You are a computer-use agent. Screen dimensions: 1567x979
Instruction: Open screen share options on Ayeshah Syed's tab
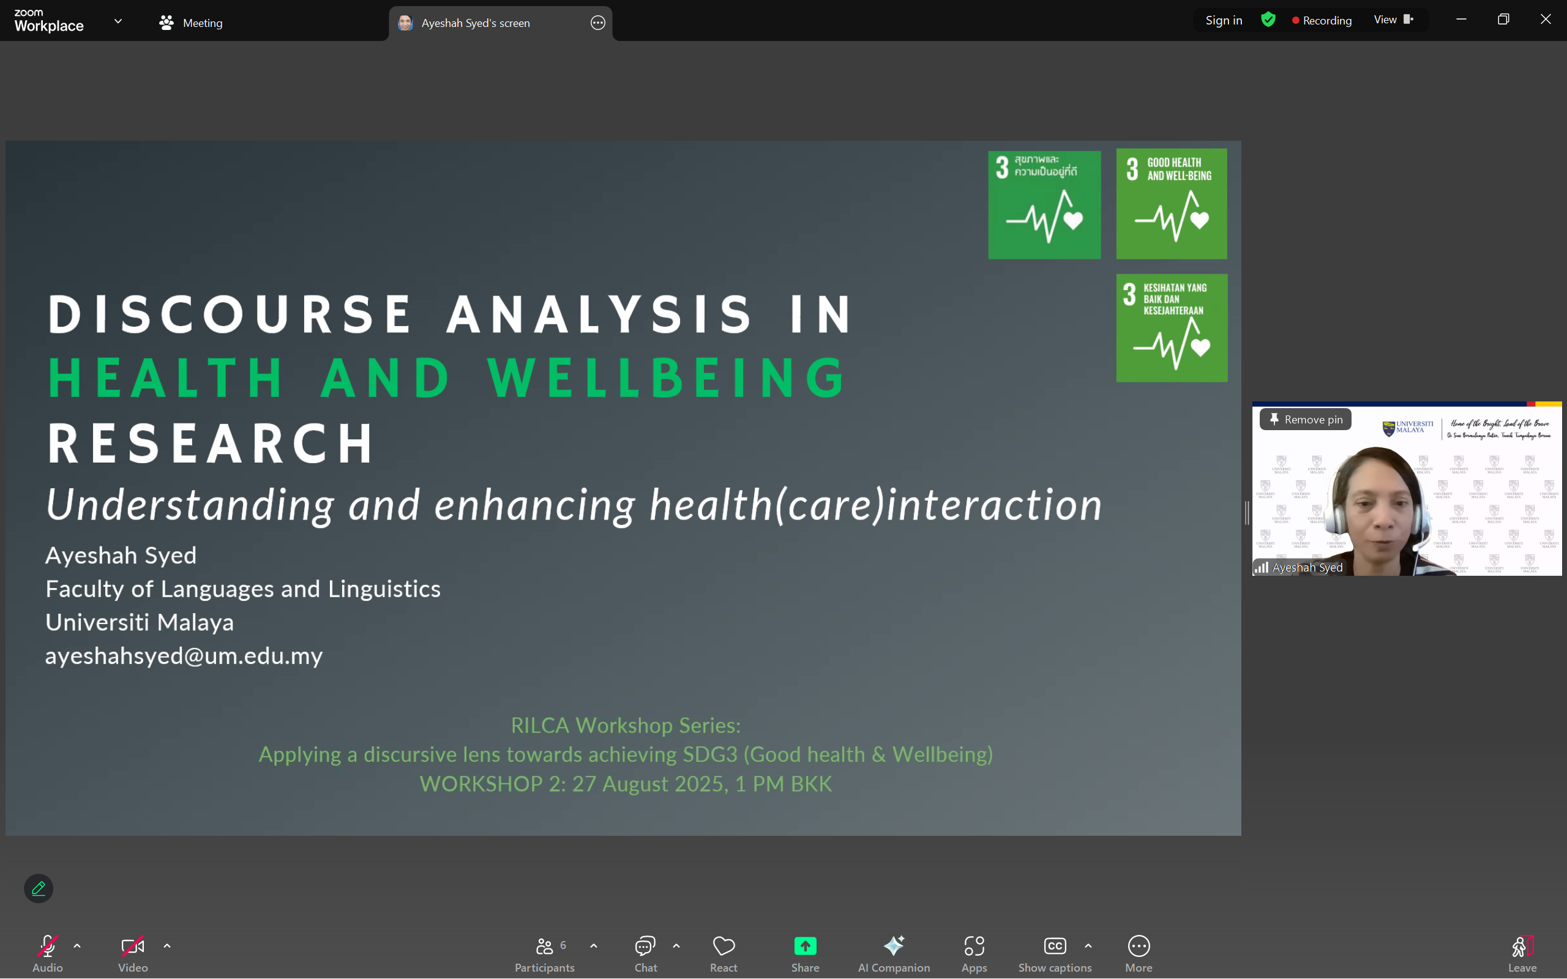(597, 23)
